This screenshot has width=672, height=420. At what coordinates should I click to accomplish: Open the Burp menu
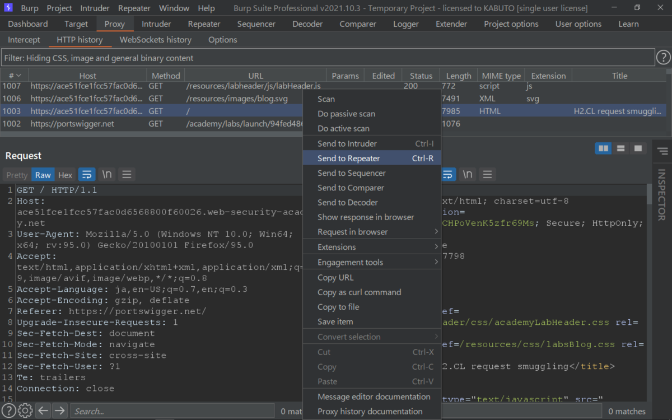[x=30, y=8]
